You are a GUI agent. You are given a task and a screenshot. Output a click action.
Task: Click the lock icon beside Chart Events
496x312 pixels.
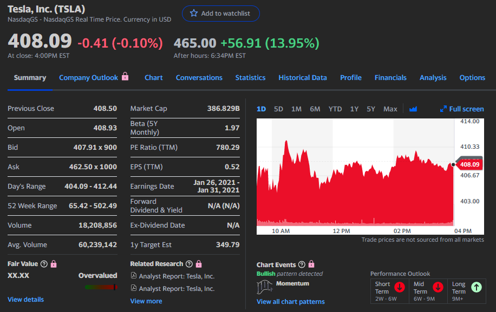click(311, 264)
